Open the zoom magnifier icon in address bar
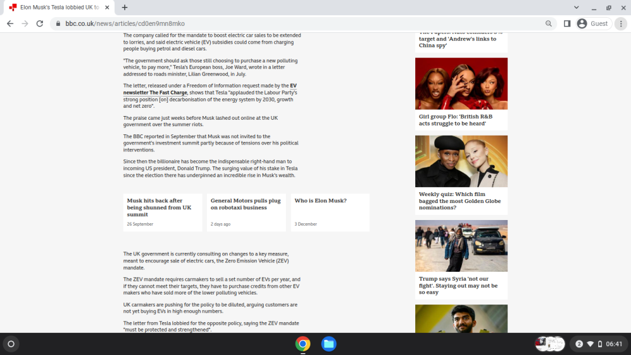This screenshot has height=355, width=631. [x=548, y=24]
